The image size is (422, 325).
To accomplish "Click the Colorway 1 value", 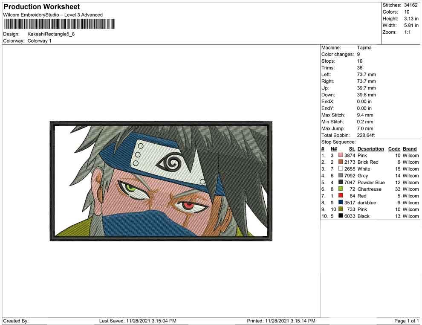I will point(39,41).
